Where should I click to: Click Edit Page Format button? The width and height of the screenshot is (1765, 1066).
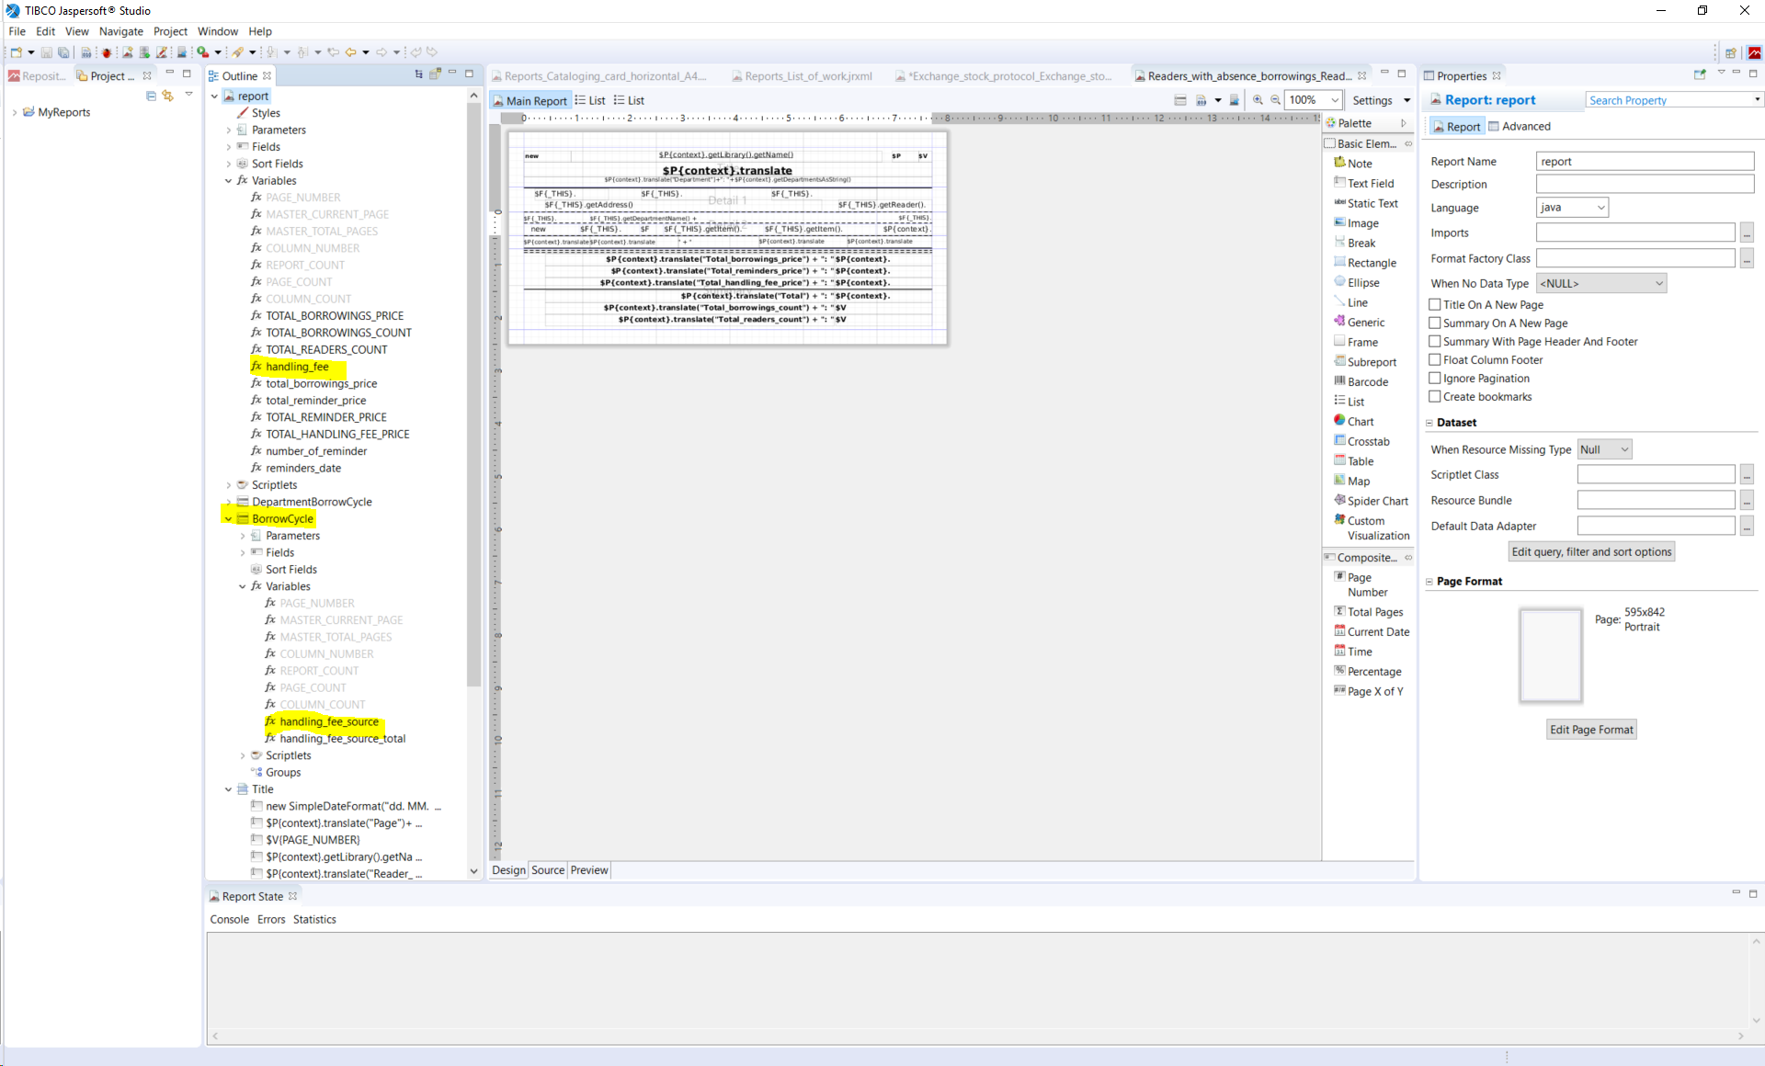(1591, 730)
